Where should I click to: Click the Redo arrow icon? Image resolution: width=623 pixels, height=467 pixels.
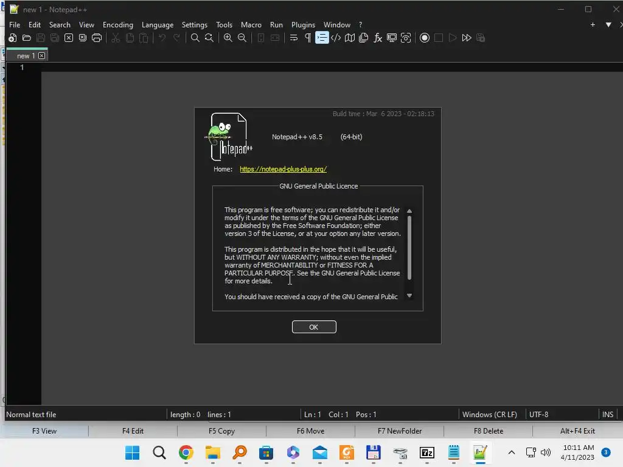coord(176,38)
